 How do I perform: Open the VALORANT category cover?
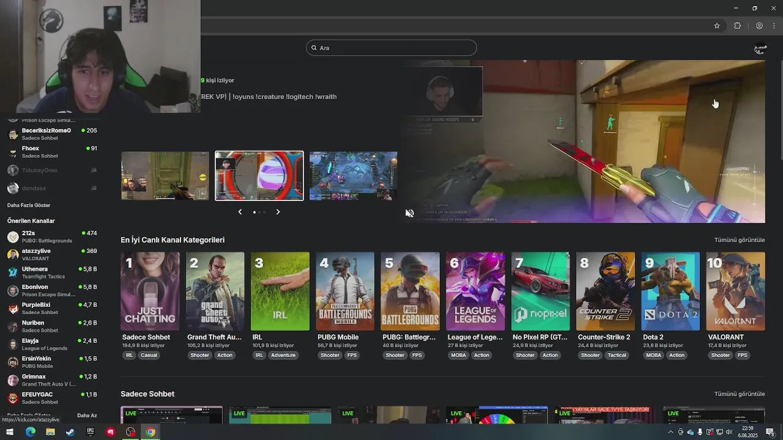tap(735, 291)
